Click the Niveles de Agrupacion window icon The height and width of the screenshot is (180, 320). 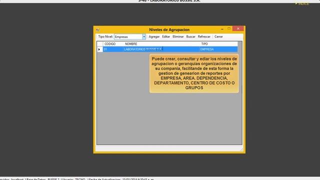pyautogui.click(x=98, y=29)
